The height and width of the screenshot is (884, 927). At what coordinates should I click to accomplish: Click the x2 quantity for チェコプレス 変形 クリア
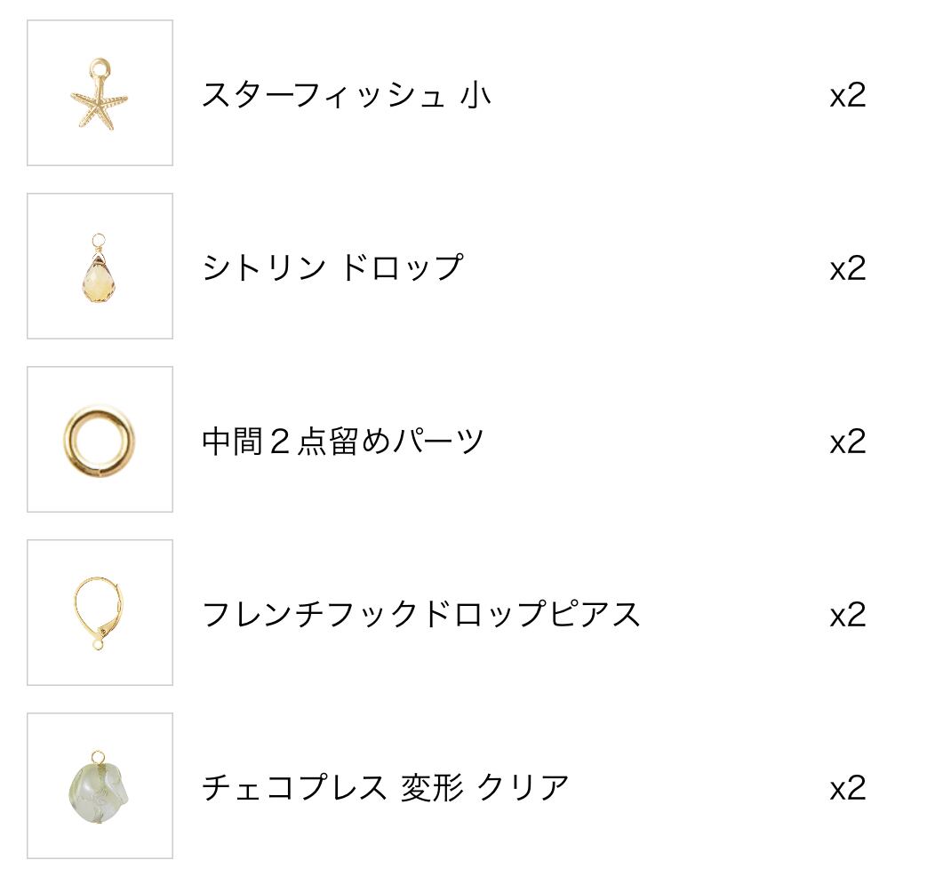click(847, 788)
